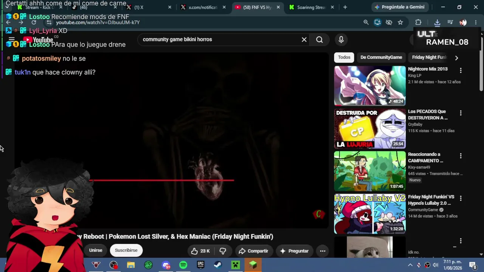Open the King LP channel link
Viewport: 484px width, 272px height.
414,76
